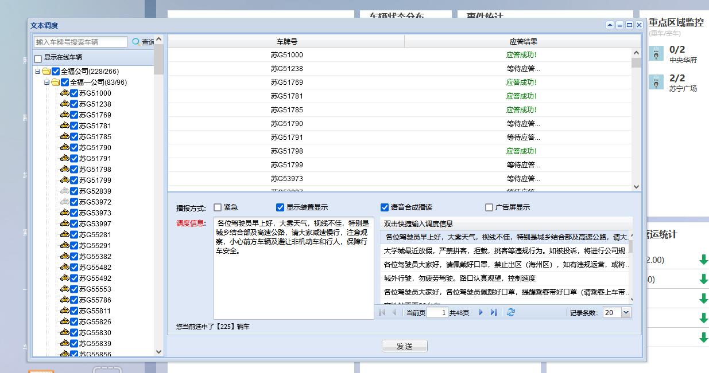Click the 查询 search magnifier icon

tap(135, 42)
